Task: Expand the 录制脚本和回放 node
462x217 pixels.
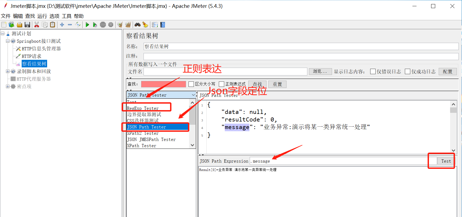Action: [8, 71]
